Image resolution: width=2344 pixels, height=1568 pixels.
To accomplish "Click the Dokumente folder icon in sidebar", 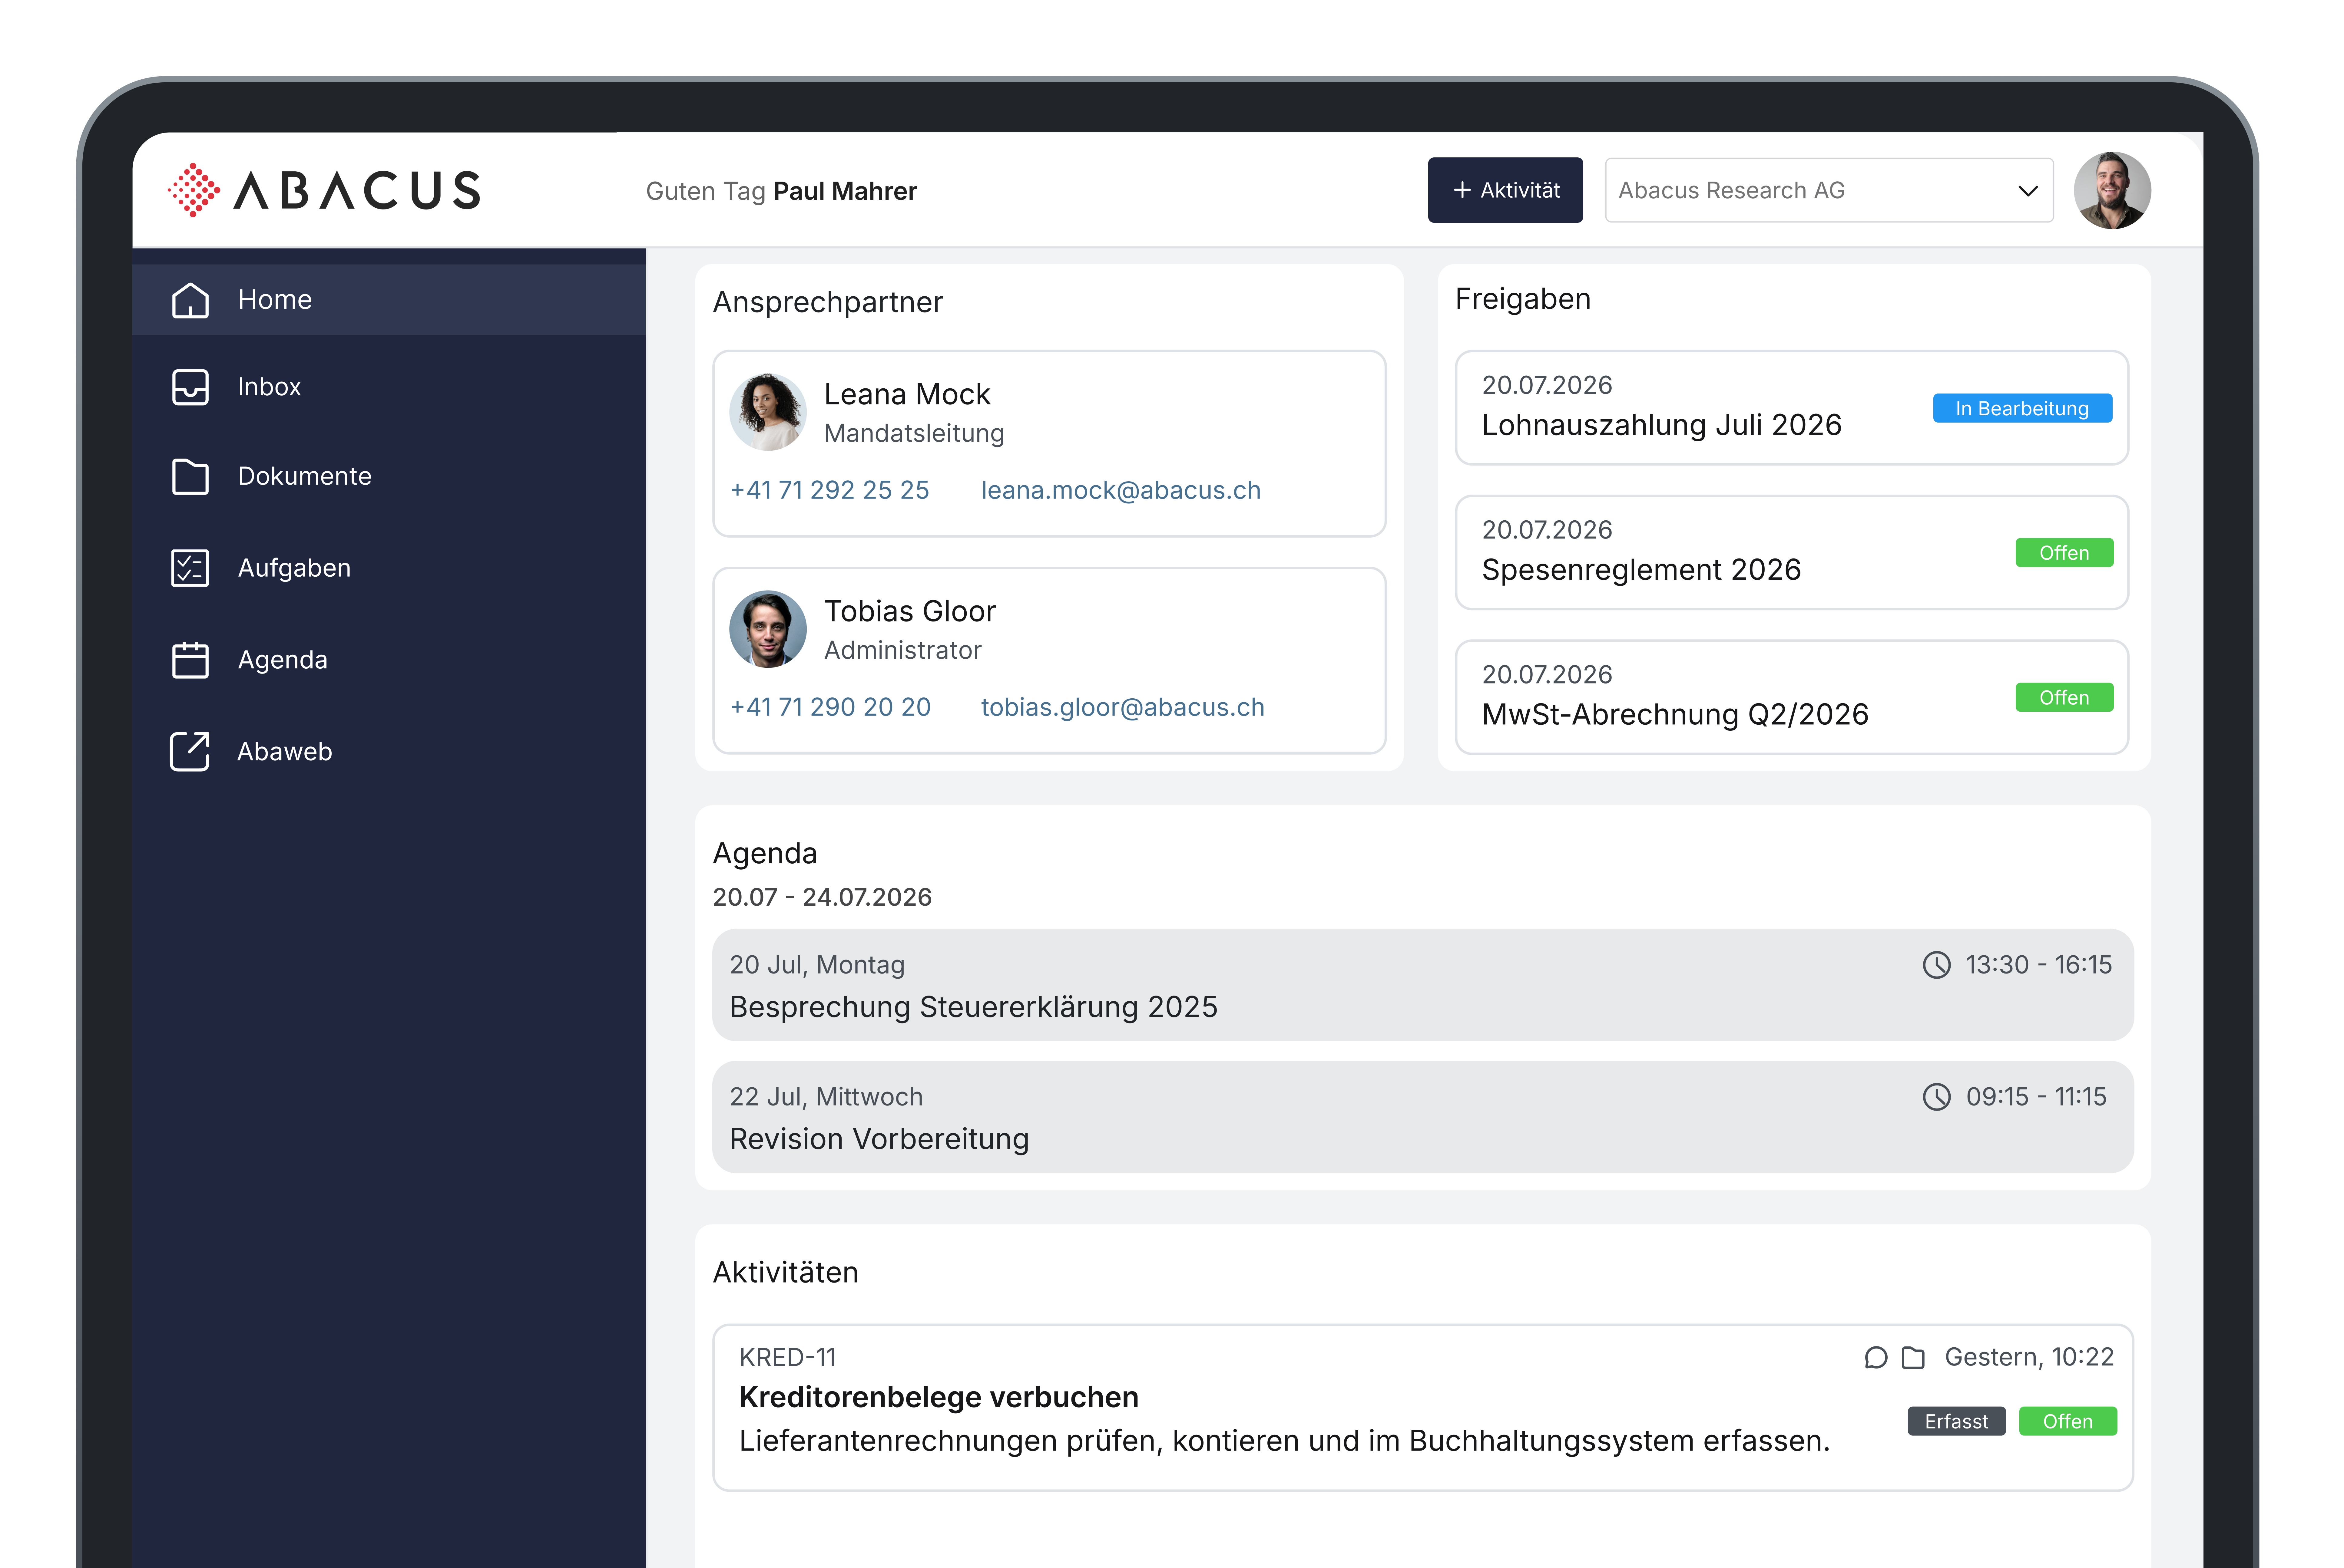I will [x=190, y=477].
